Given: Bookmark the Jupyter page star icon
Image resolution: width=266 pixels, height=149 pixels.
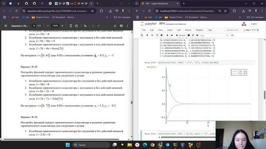Looking at the screenshot, I should tap(225, 11).
